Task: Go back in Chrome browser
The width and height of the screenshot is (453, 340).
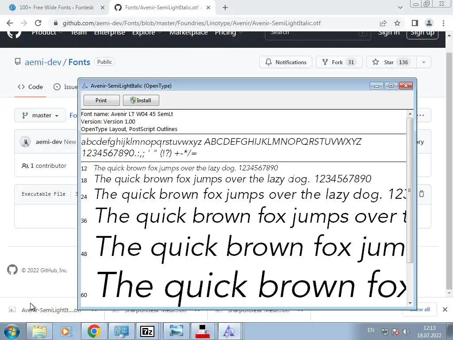Action: click(x=10, y=23)
